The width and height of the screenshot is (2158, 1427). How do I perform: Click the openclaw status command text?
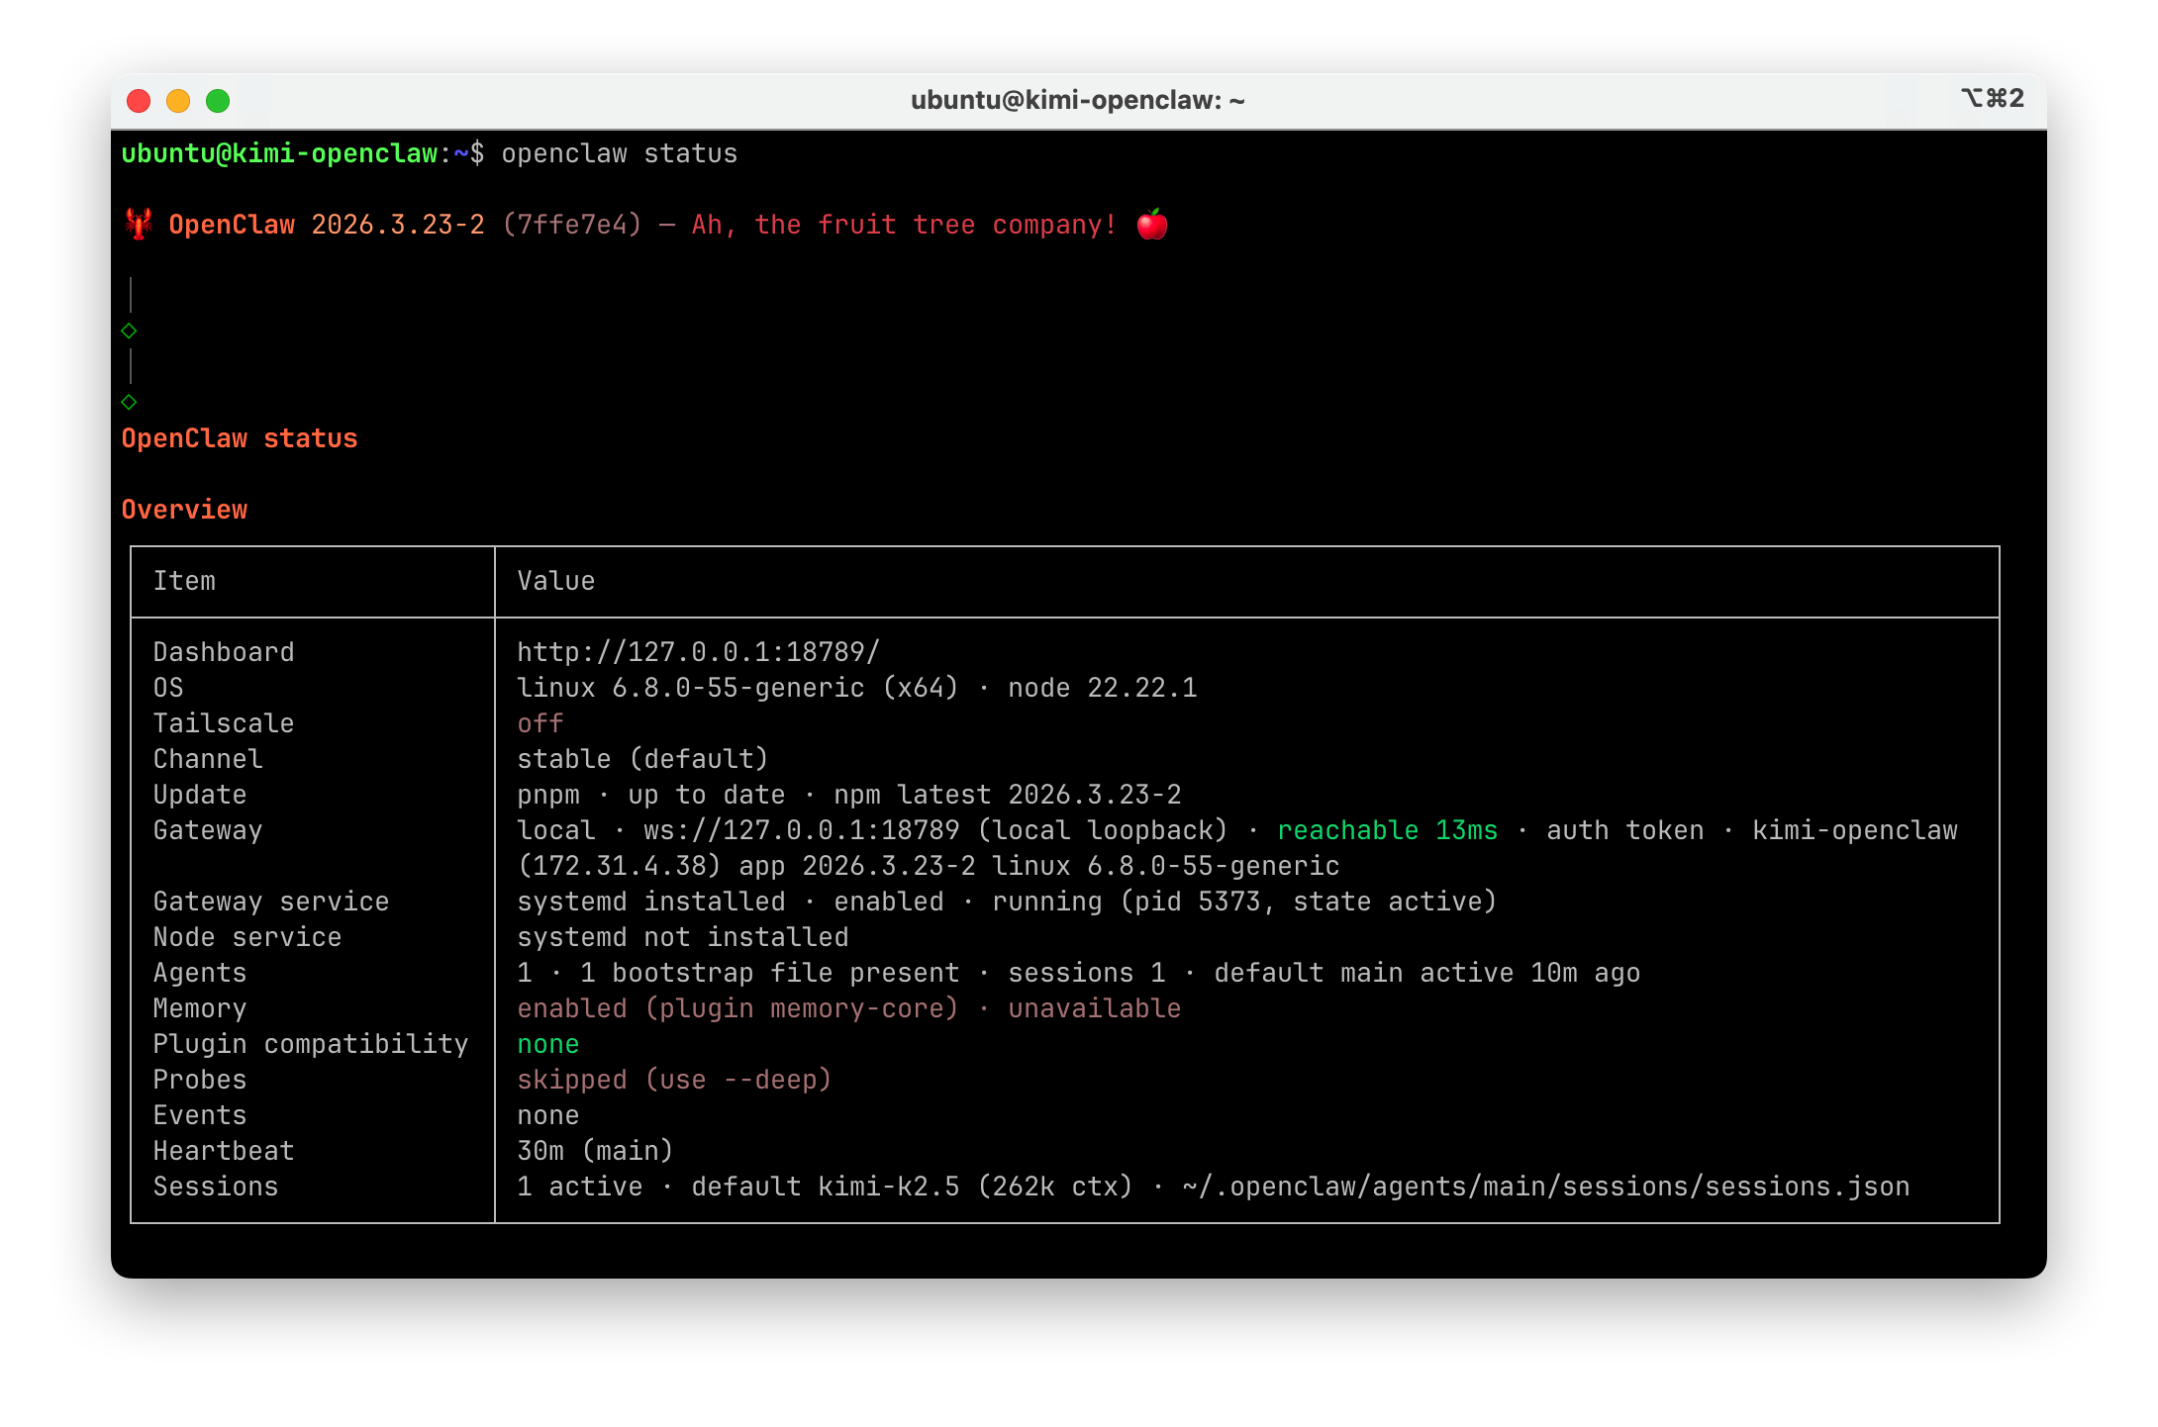click(x=620, y=153)
